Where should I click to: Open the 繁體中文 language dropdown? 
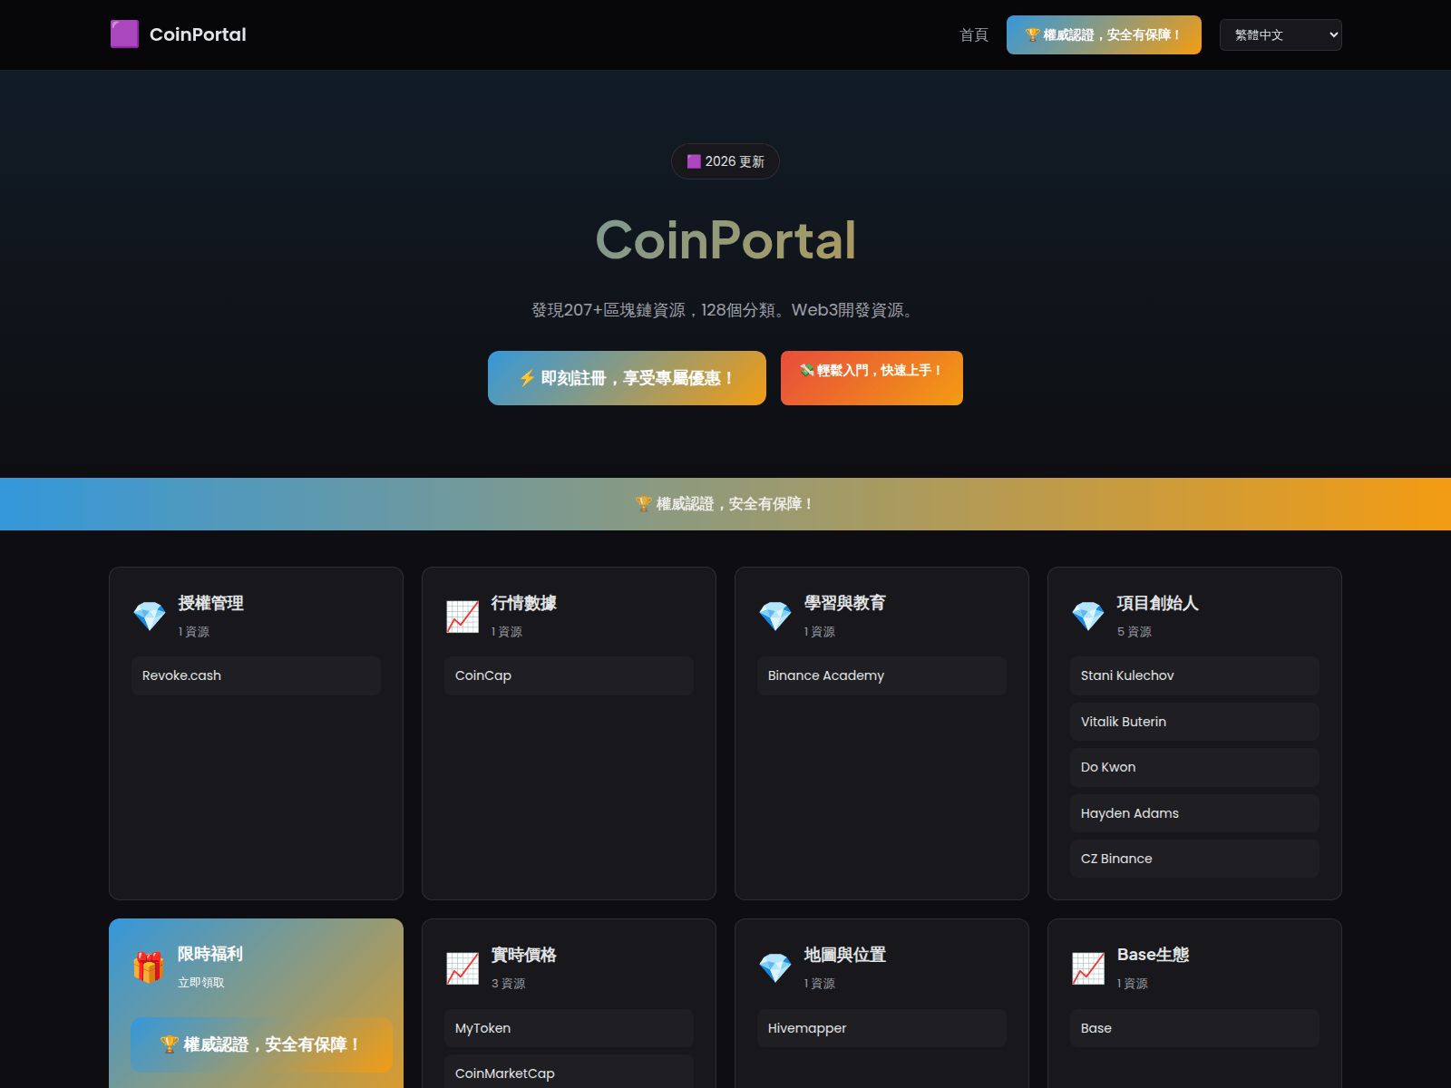coord(1281,34)
